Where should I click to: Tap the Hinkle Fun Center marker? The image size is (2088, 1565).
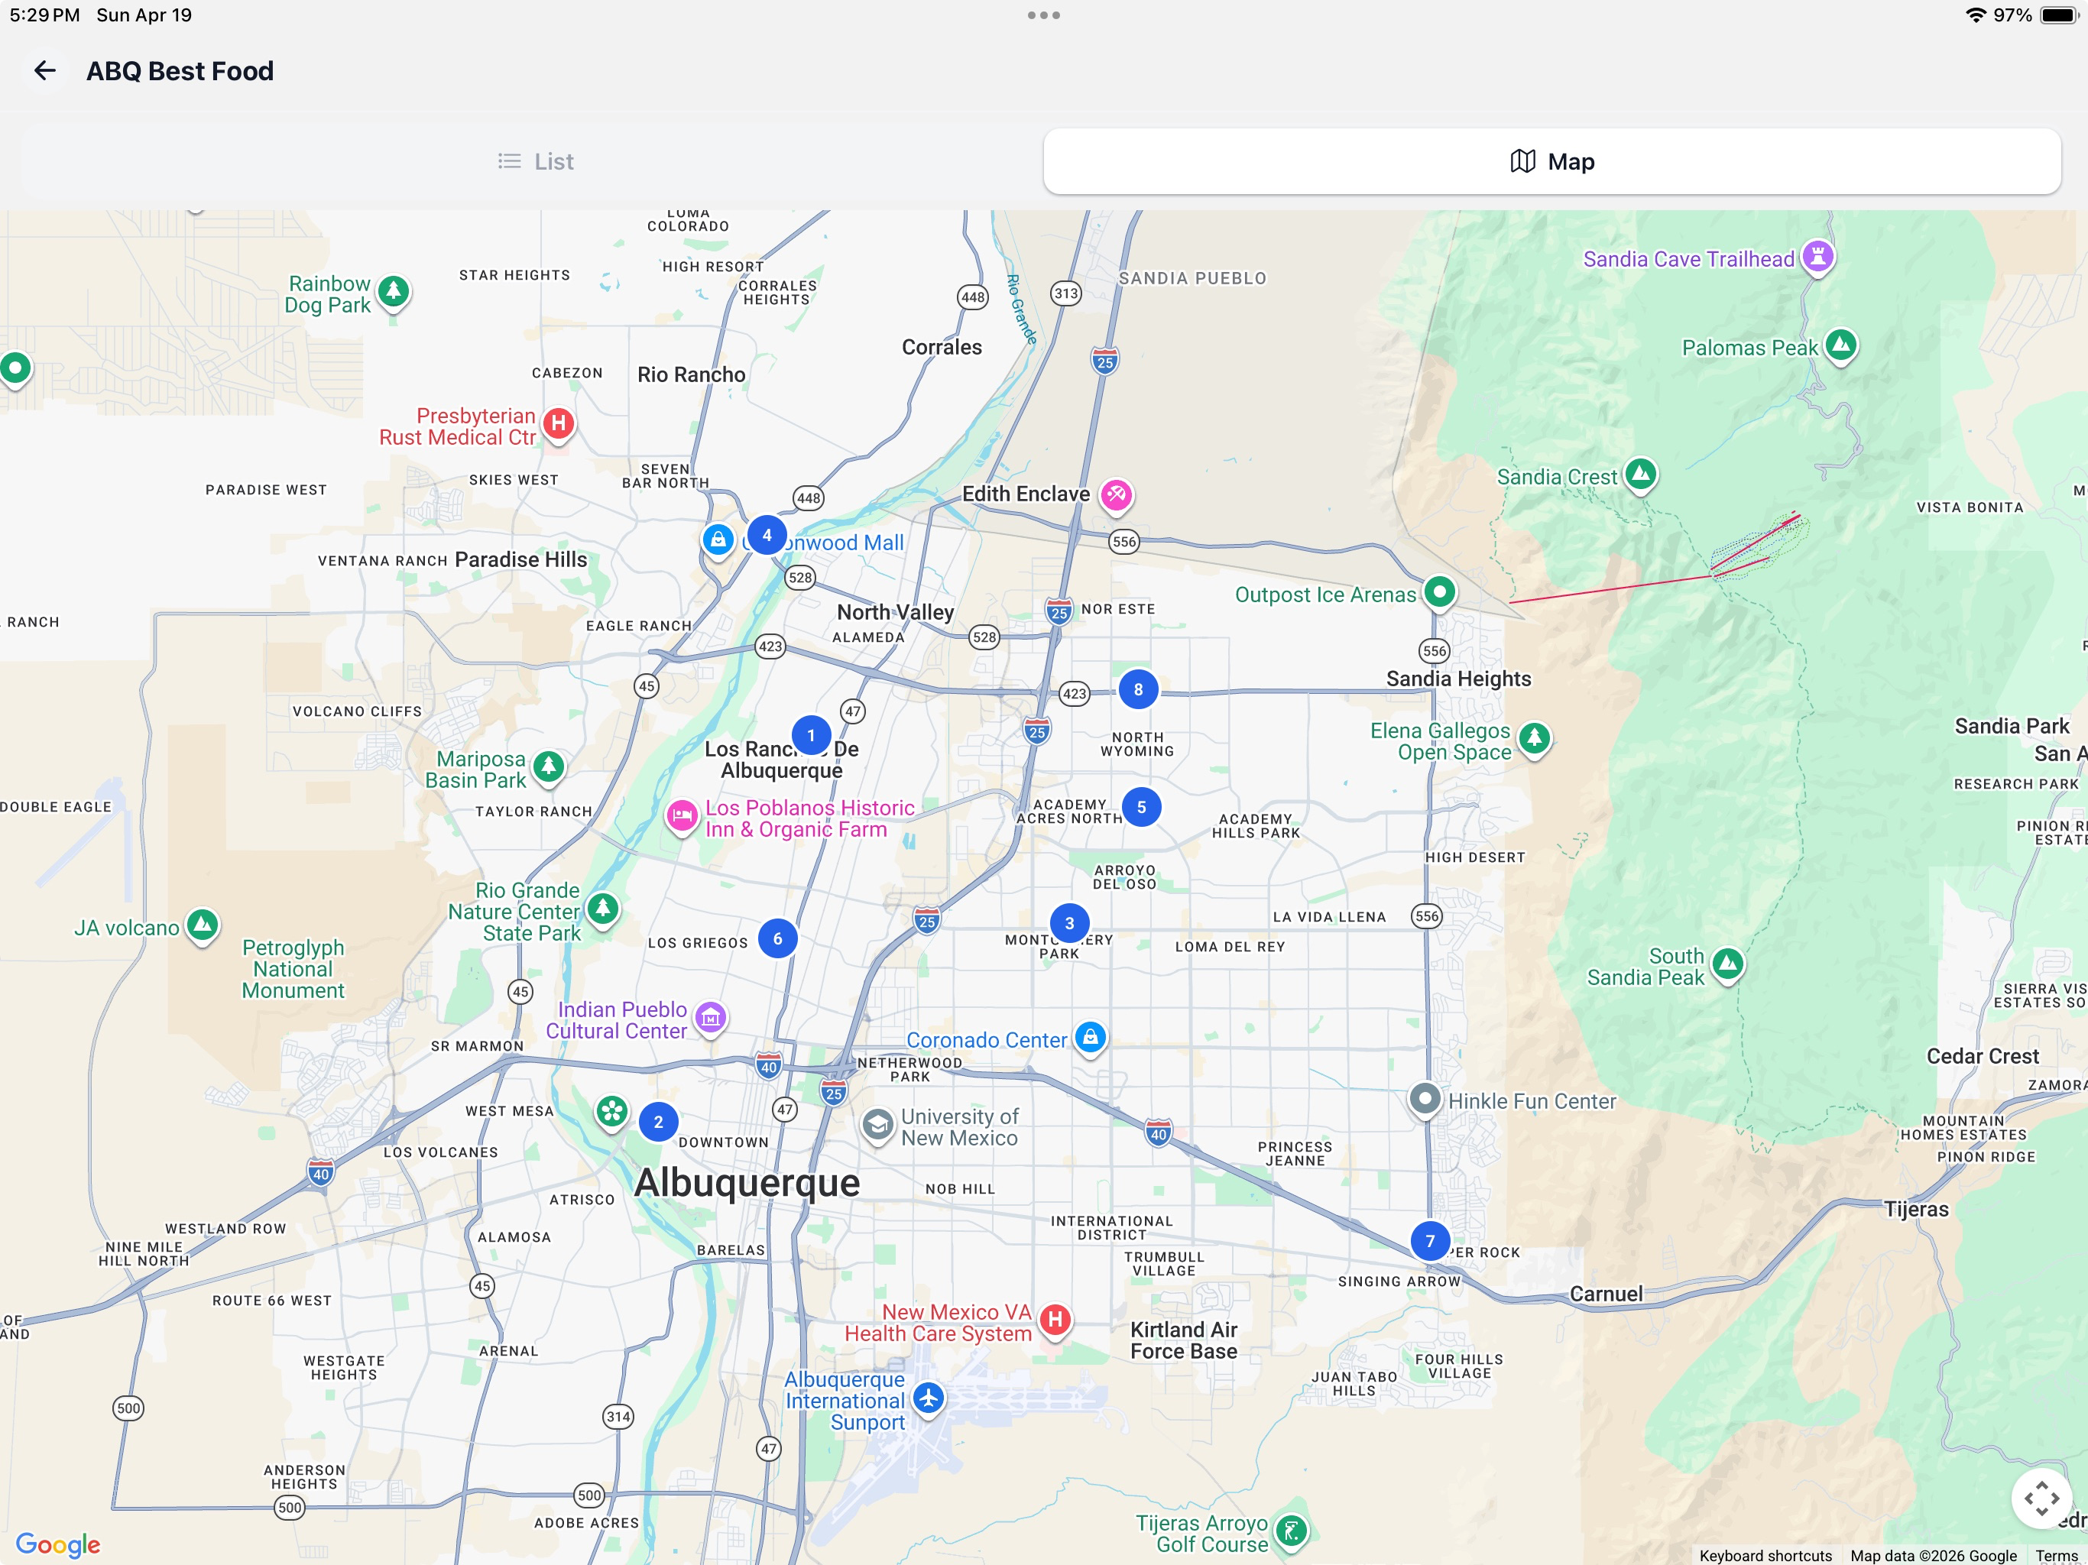[x=1425, y=1100]
